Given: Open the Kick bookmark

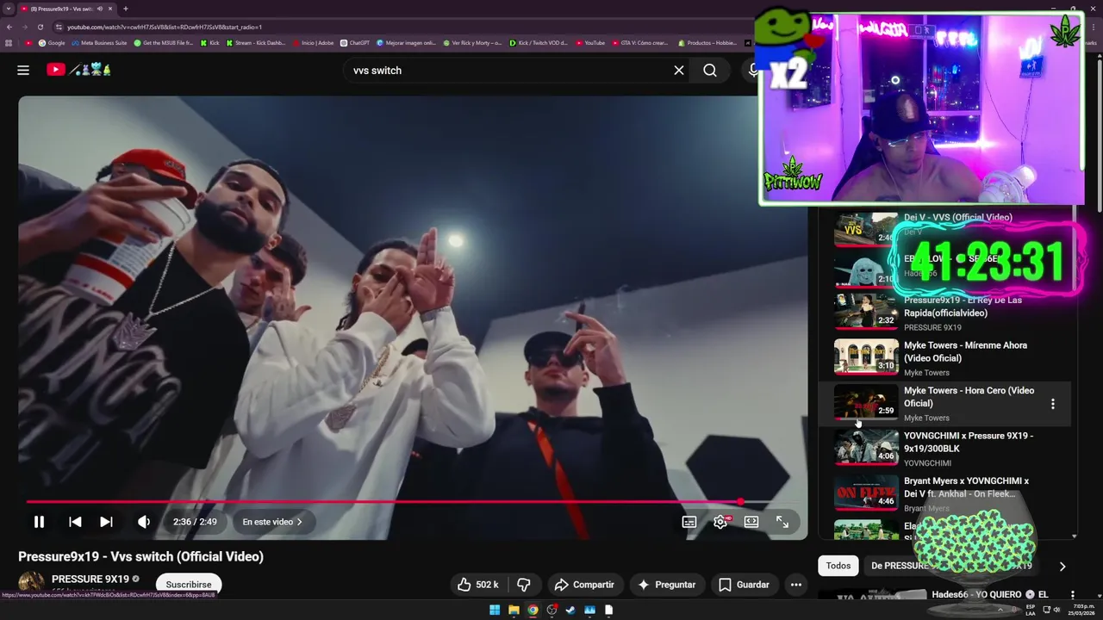Looking at the screenshot, I should (209, 42).
